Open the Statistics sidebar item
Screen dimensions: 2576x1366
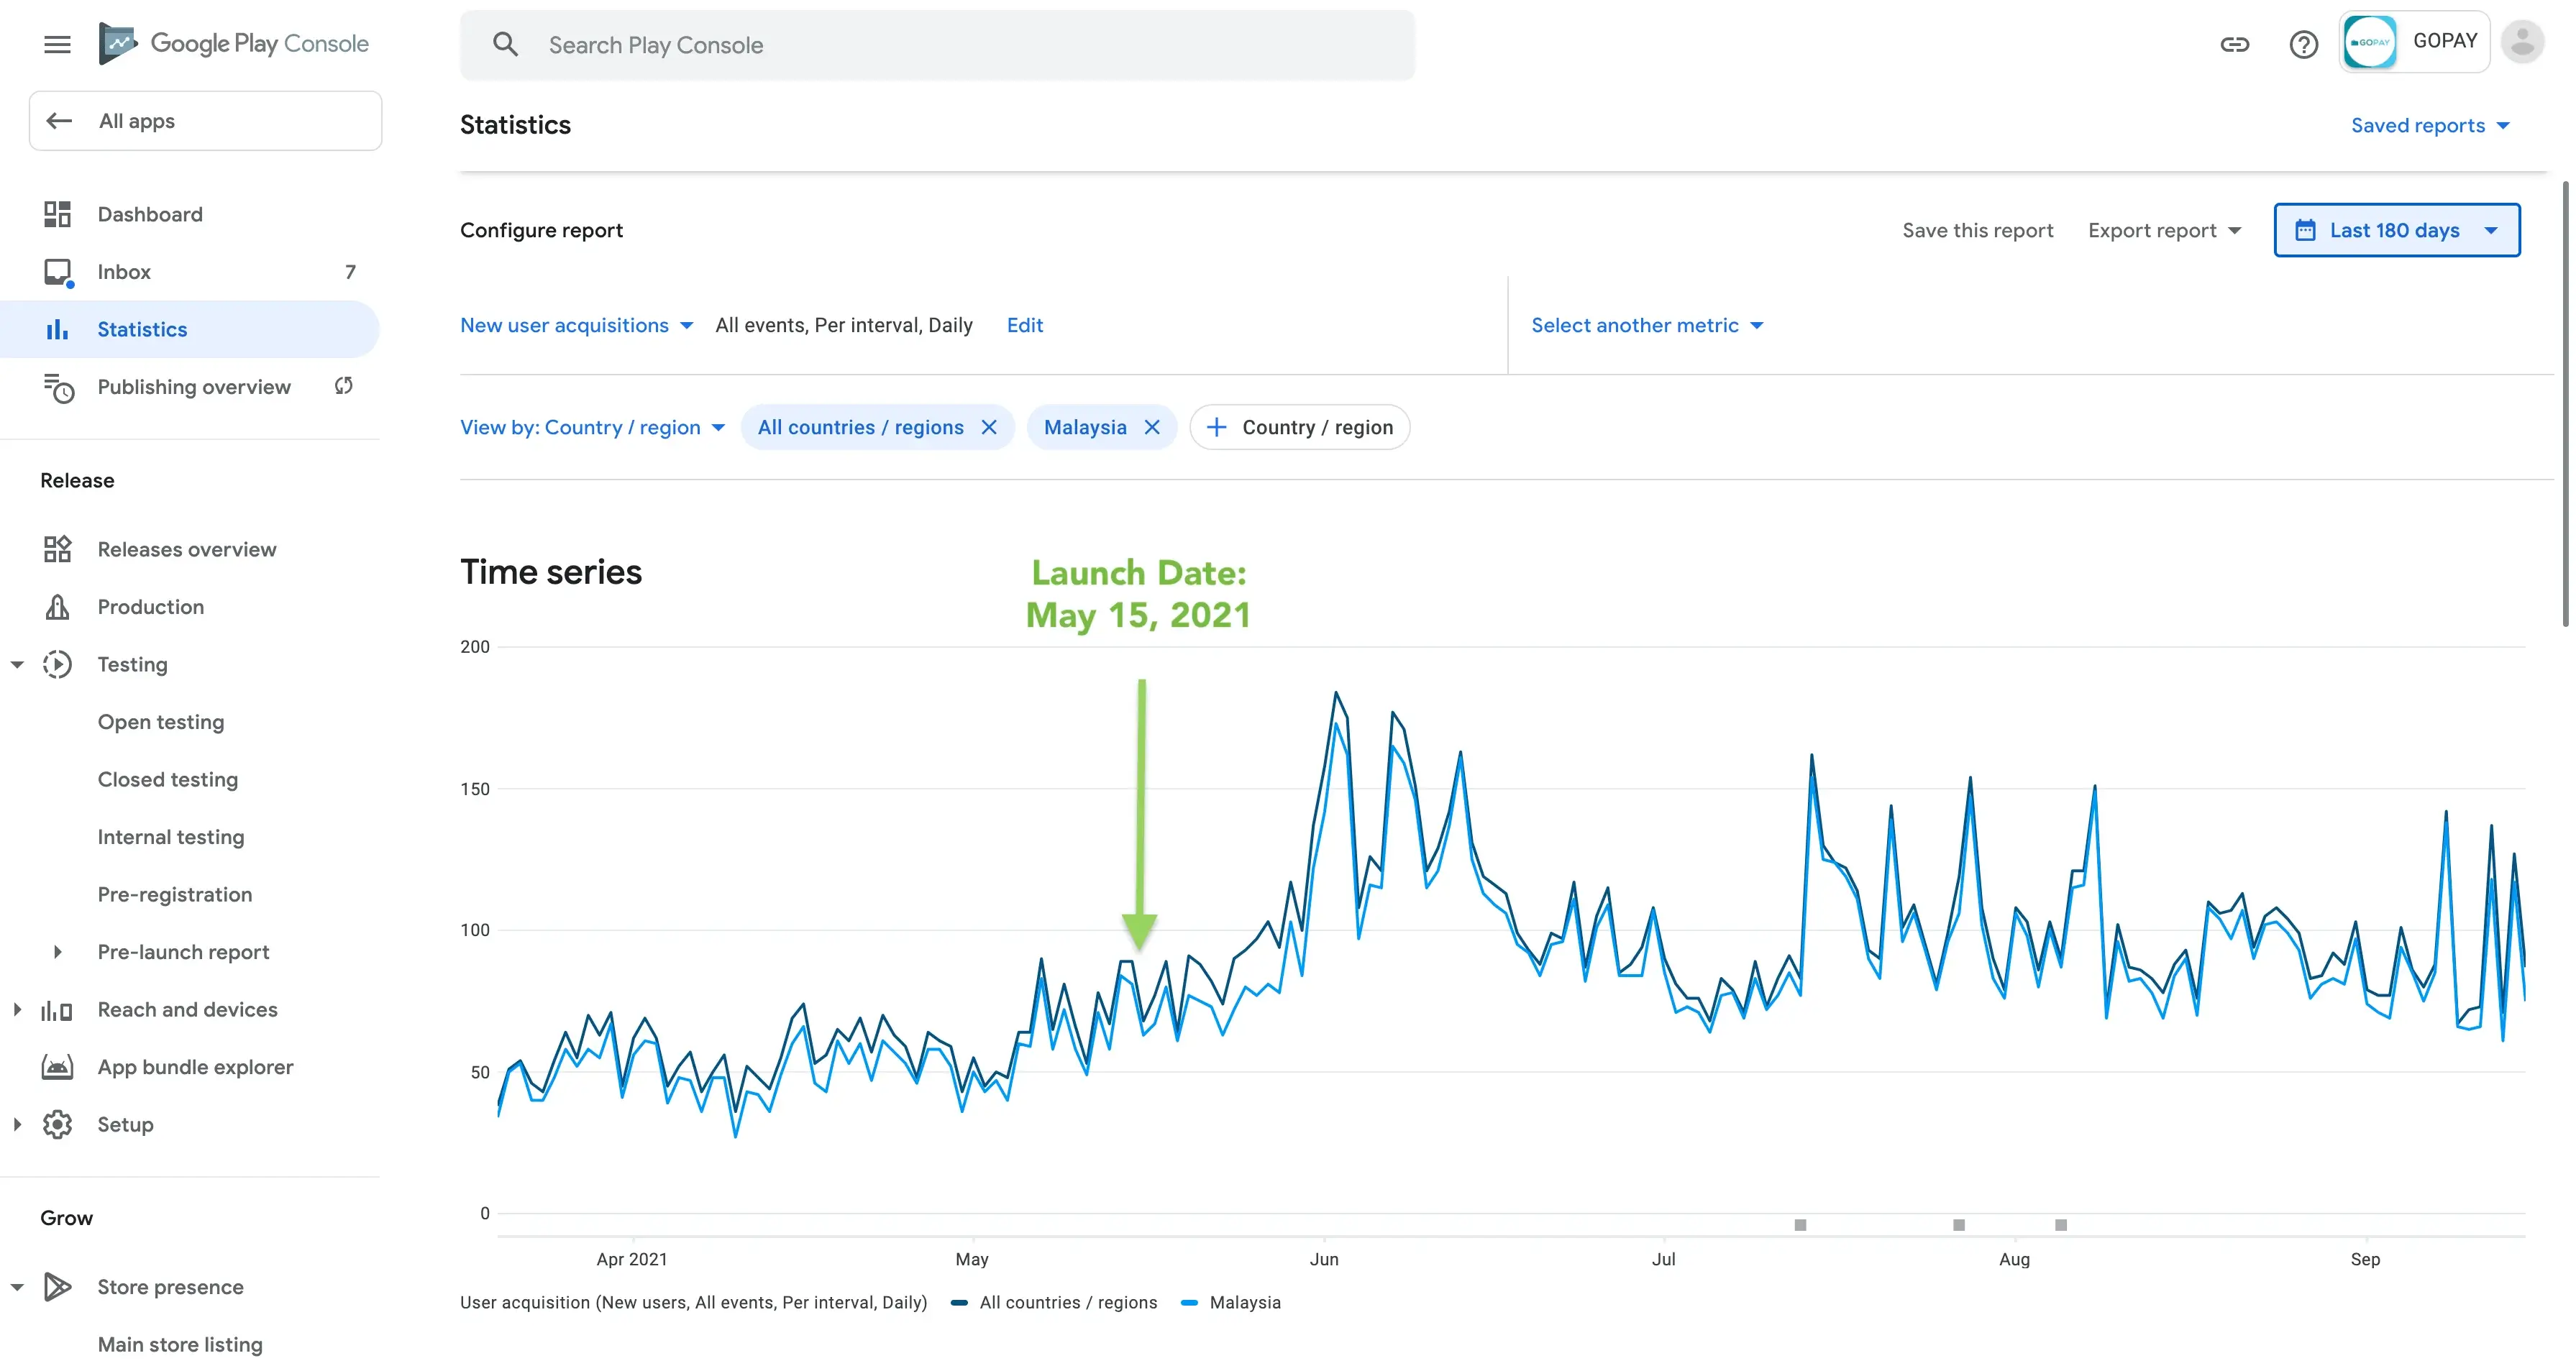pos(142,329)
